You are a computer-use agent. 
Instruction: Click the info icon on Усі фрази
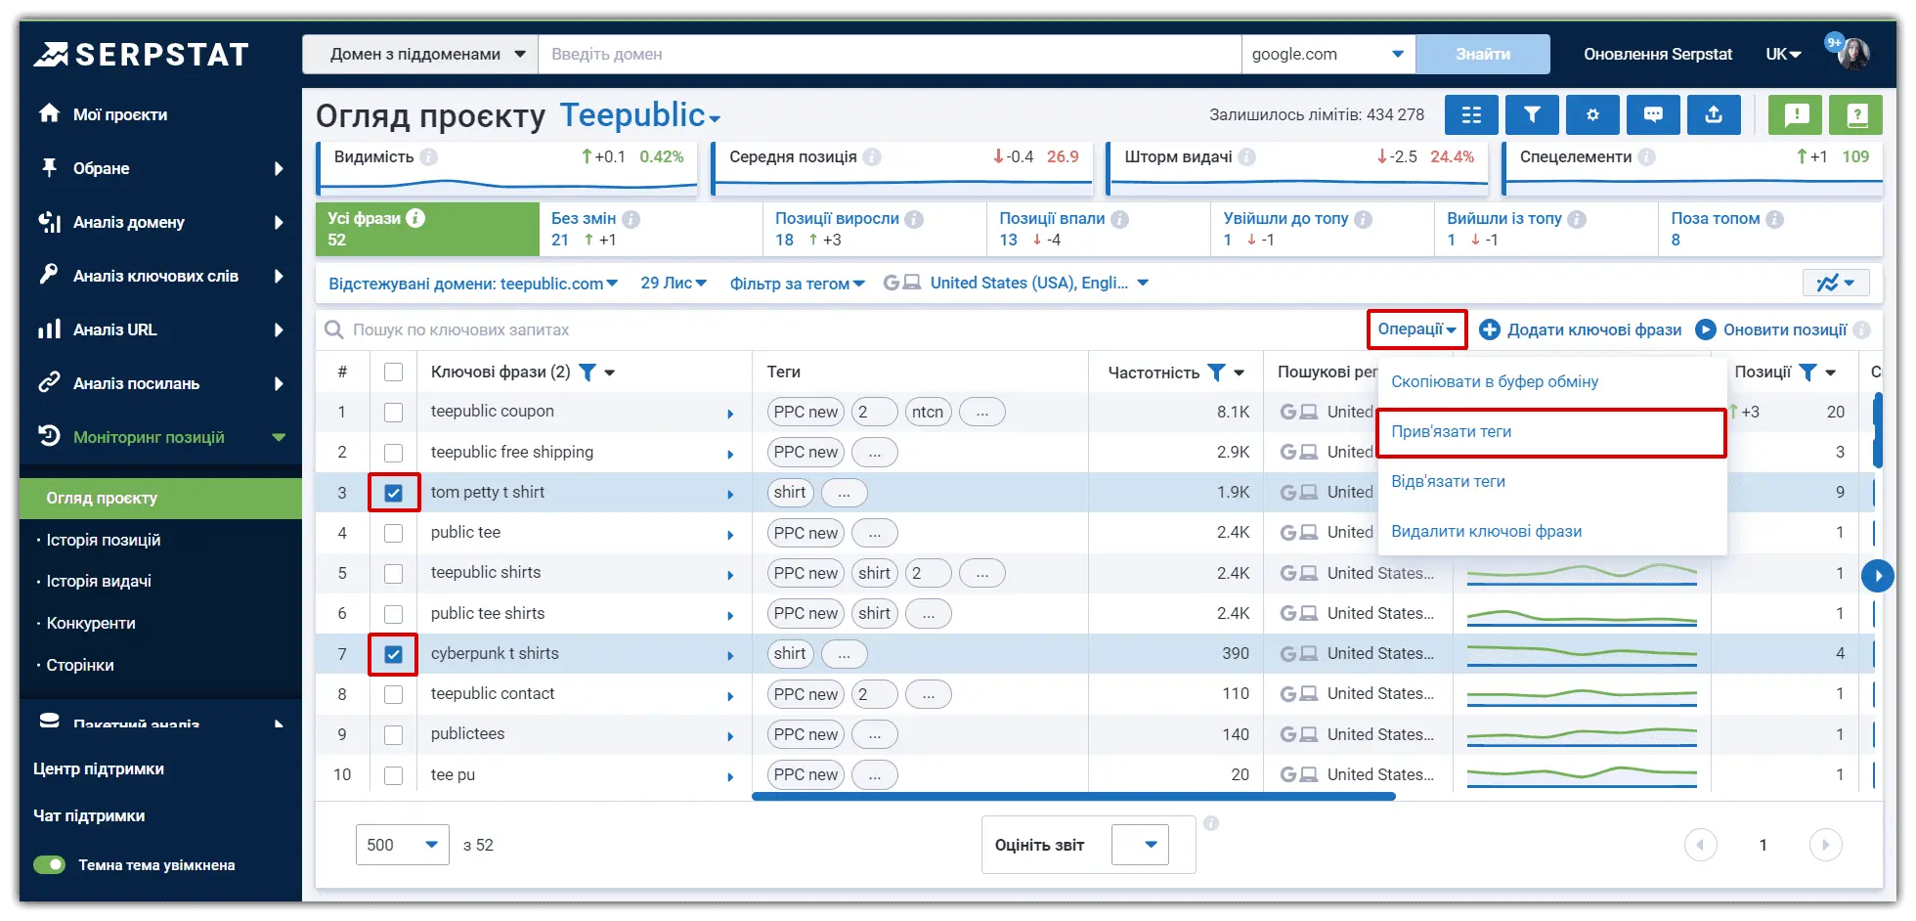tap(415, 218)
